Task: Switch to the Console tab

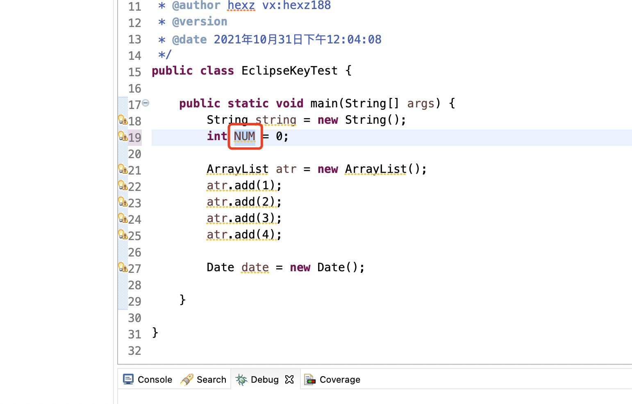Action: pyautogui.click(x=148, y=379)
